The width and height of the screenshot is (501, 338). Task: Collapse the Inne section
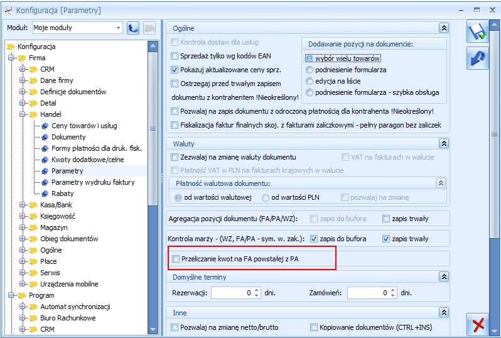444,312
